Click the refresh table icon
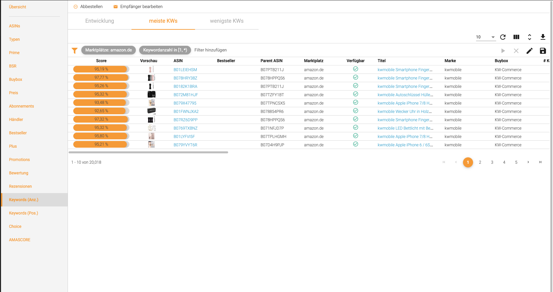Viewport: 553px width, 292px height. tap(503, 37)
